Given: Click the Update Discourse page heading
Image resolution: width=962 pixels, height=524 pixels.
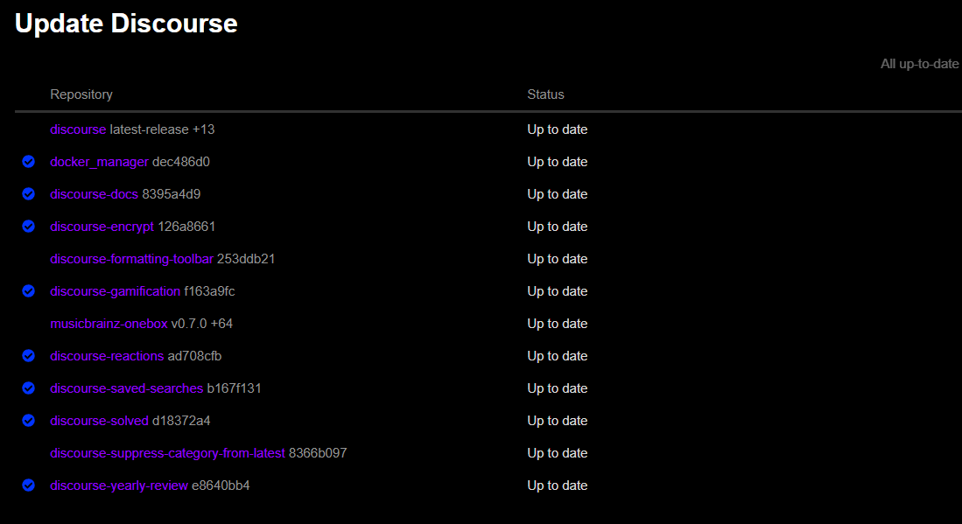Looking at the screenshot, I should pyautogui.click(x=126, y=24).
